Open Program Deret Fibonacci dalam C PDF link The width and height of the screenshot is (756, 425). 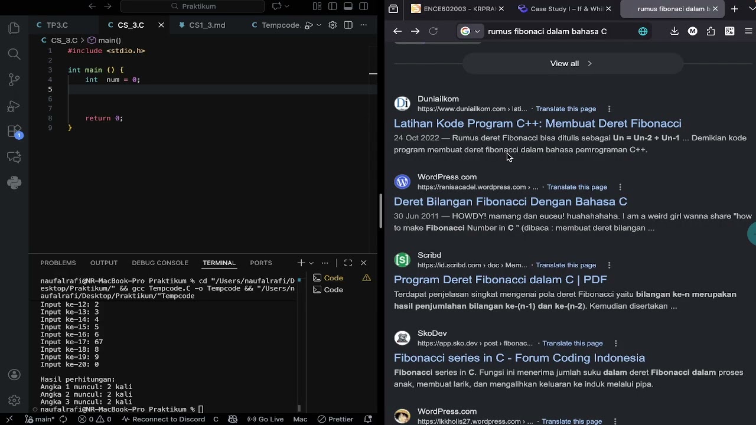[500, 279]
